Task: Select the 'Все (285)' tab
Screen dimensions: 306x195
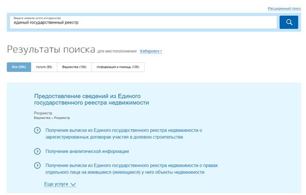Action: pyautogui.click(x=19, y=67)
